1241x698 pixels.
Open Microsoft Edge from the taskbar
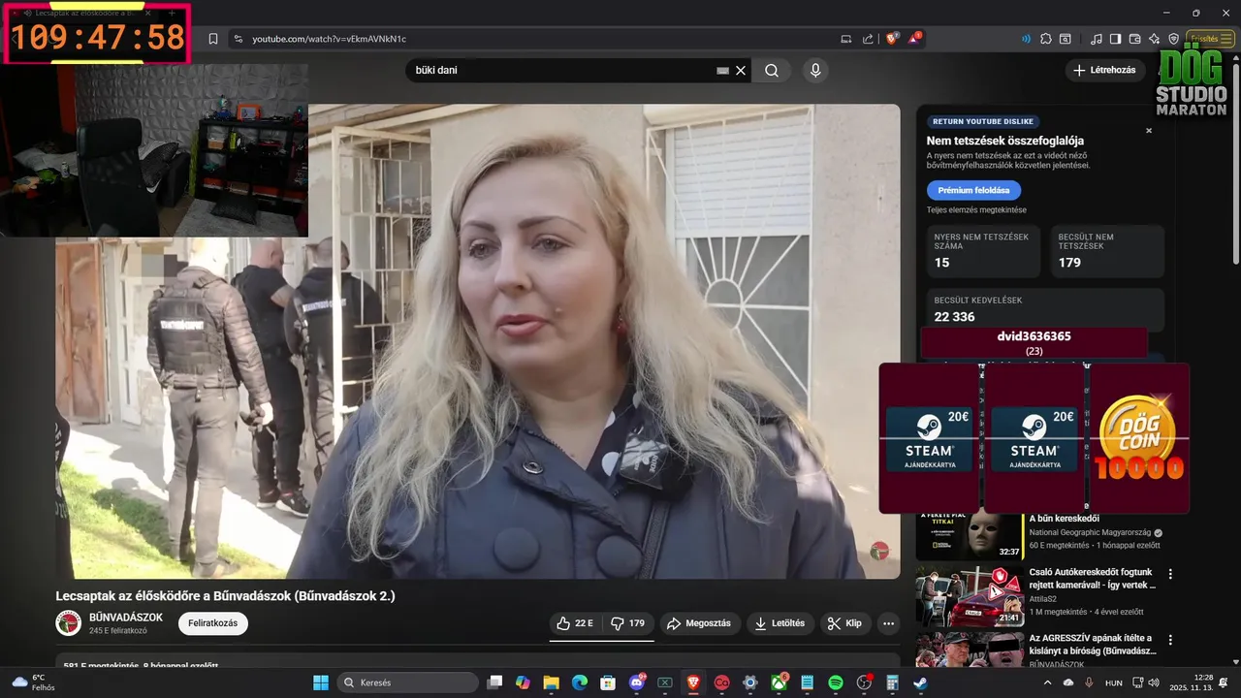(579, 682)
